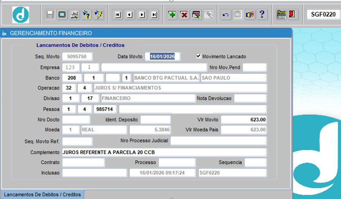Execute query with lightning icon
Viewport: 341px width, 199px height.
[99, 15]
